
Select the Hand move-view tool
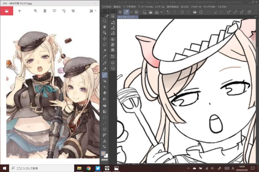click(104, 27)
